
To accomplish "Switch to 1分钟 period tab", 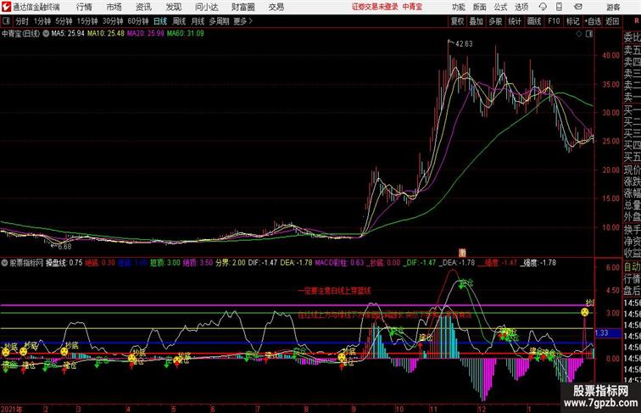I will pyautogui.click(x=42, y=21).
